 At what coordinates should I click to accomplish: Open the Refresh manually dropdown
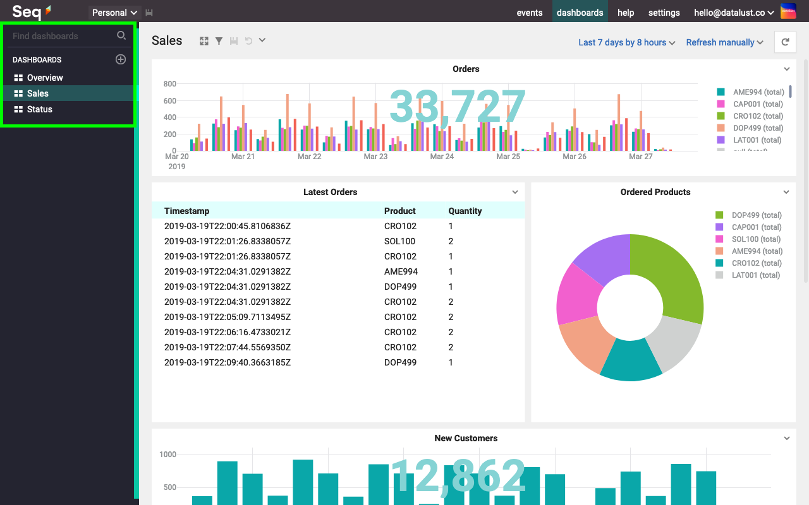pos(725,42)
